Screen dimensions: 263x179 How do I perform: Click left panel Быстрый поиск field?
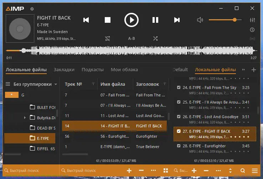31,170
